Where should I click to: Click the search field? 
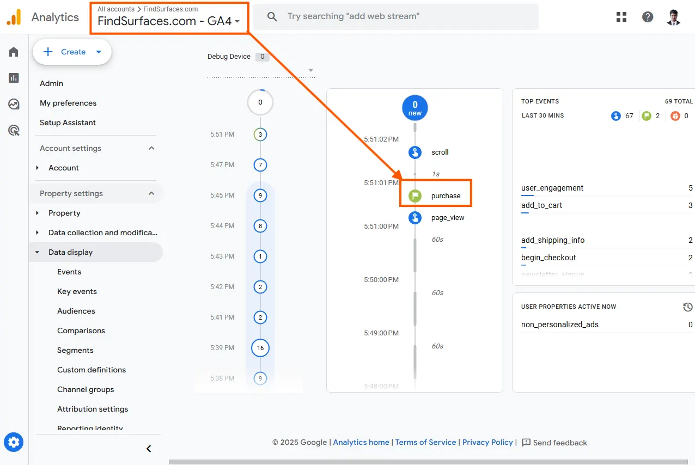395,16
